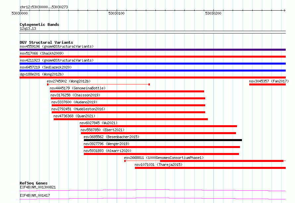
Task: Select the nsv6027845 Wu2021 label
Action: coord(98,123)
